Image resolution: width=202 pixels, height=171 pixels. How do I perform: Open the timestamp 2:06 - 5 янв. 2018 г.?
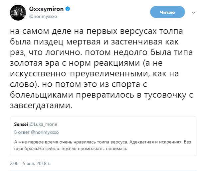[x=30, y=163]
